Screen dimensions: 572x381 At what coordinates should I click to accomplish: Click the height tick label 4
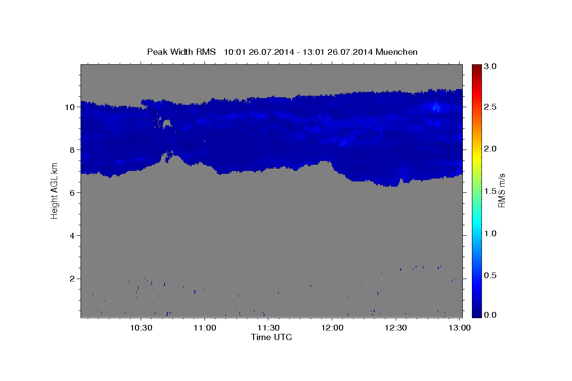pos(73,236)
